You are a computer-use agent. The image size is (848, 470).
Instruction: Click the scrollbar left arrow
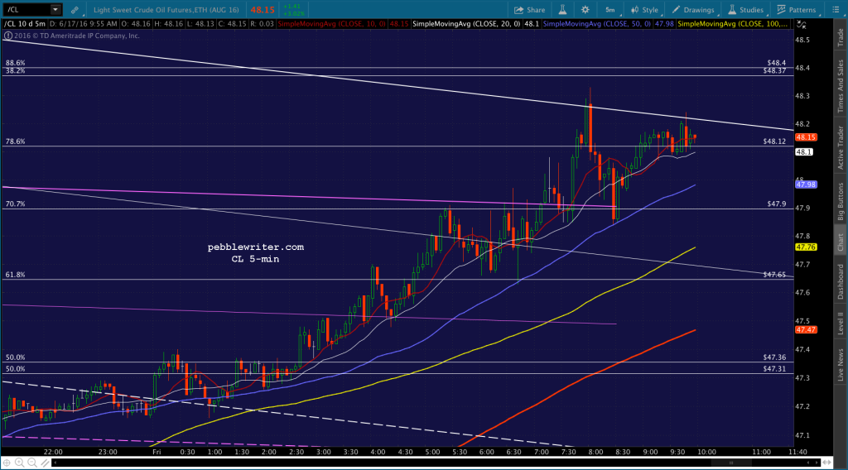(55, 463)
